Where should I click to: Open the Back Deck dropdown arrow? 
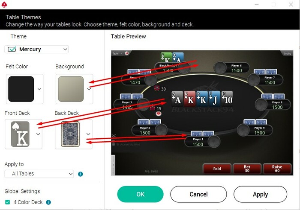point(88,134)
